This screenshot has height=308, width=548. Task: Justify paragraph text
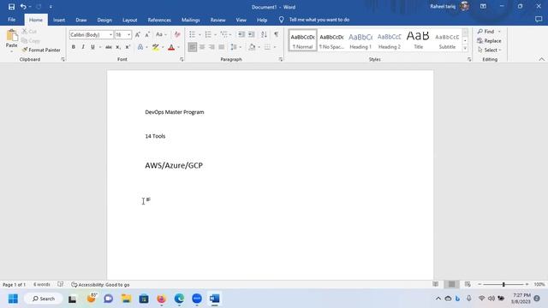coord(222,47)
